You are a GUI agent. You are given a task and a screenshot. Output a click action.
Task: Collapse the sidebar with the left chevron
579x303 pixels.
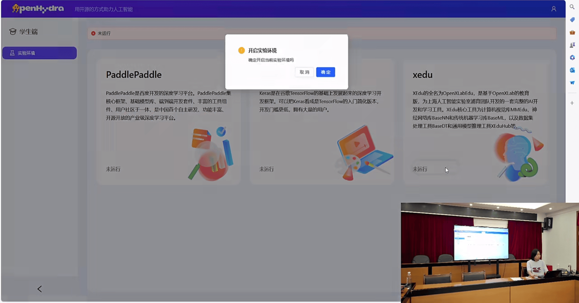pos(40,289)
